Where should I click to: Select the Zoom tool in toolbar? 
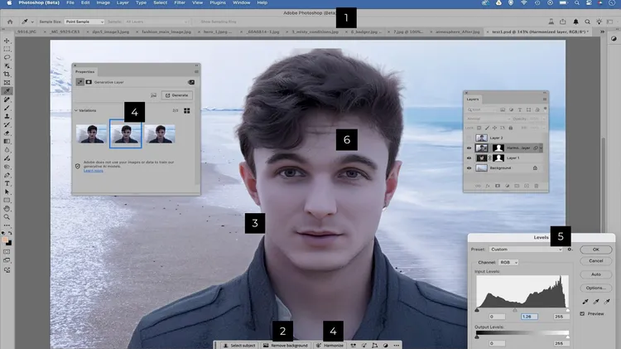(x=7, y=217)
